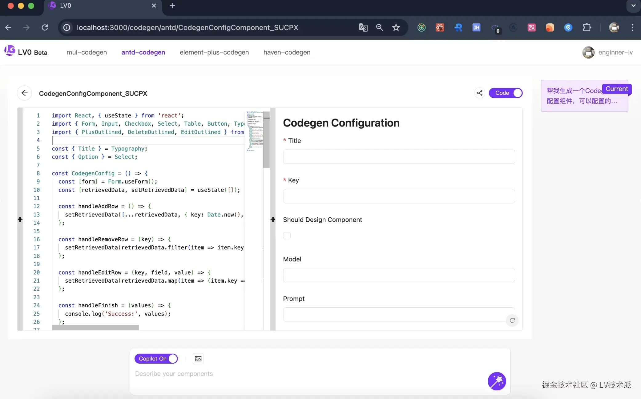The image size is (641, 399).
Task: Click into the Title input field
Action: click(399, 157)
